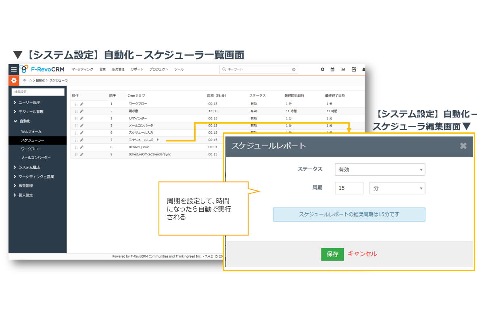This screenshot has width=484, height=323.
Task: Select Webフォーム in the sidebar
Action: click(x=31, y=132)
